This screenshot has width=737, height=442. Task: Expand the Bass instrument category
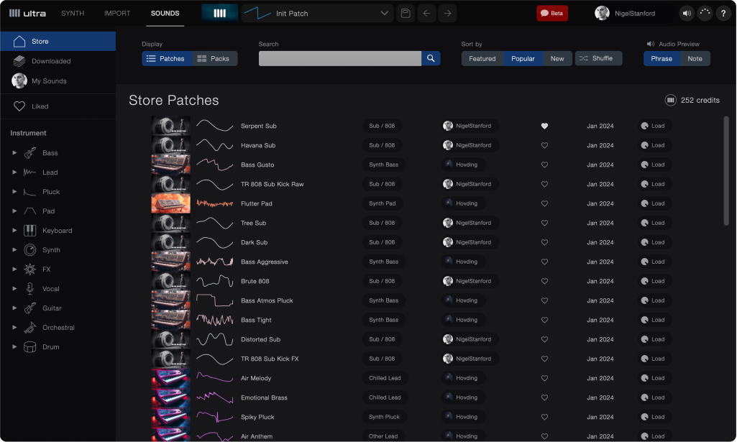[x=14, y=153]
